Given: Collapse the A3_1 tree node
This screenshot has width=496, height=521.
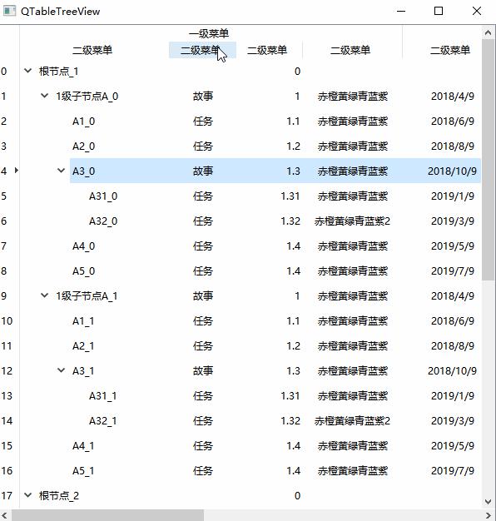Looking at the screenshot, I should tap(61, 370).
